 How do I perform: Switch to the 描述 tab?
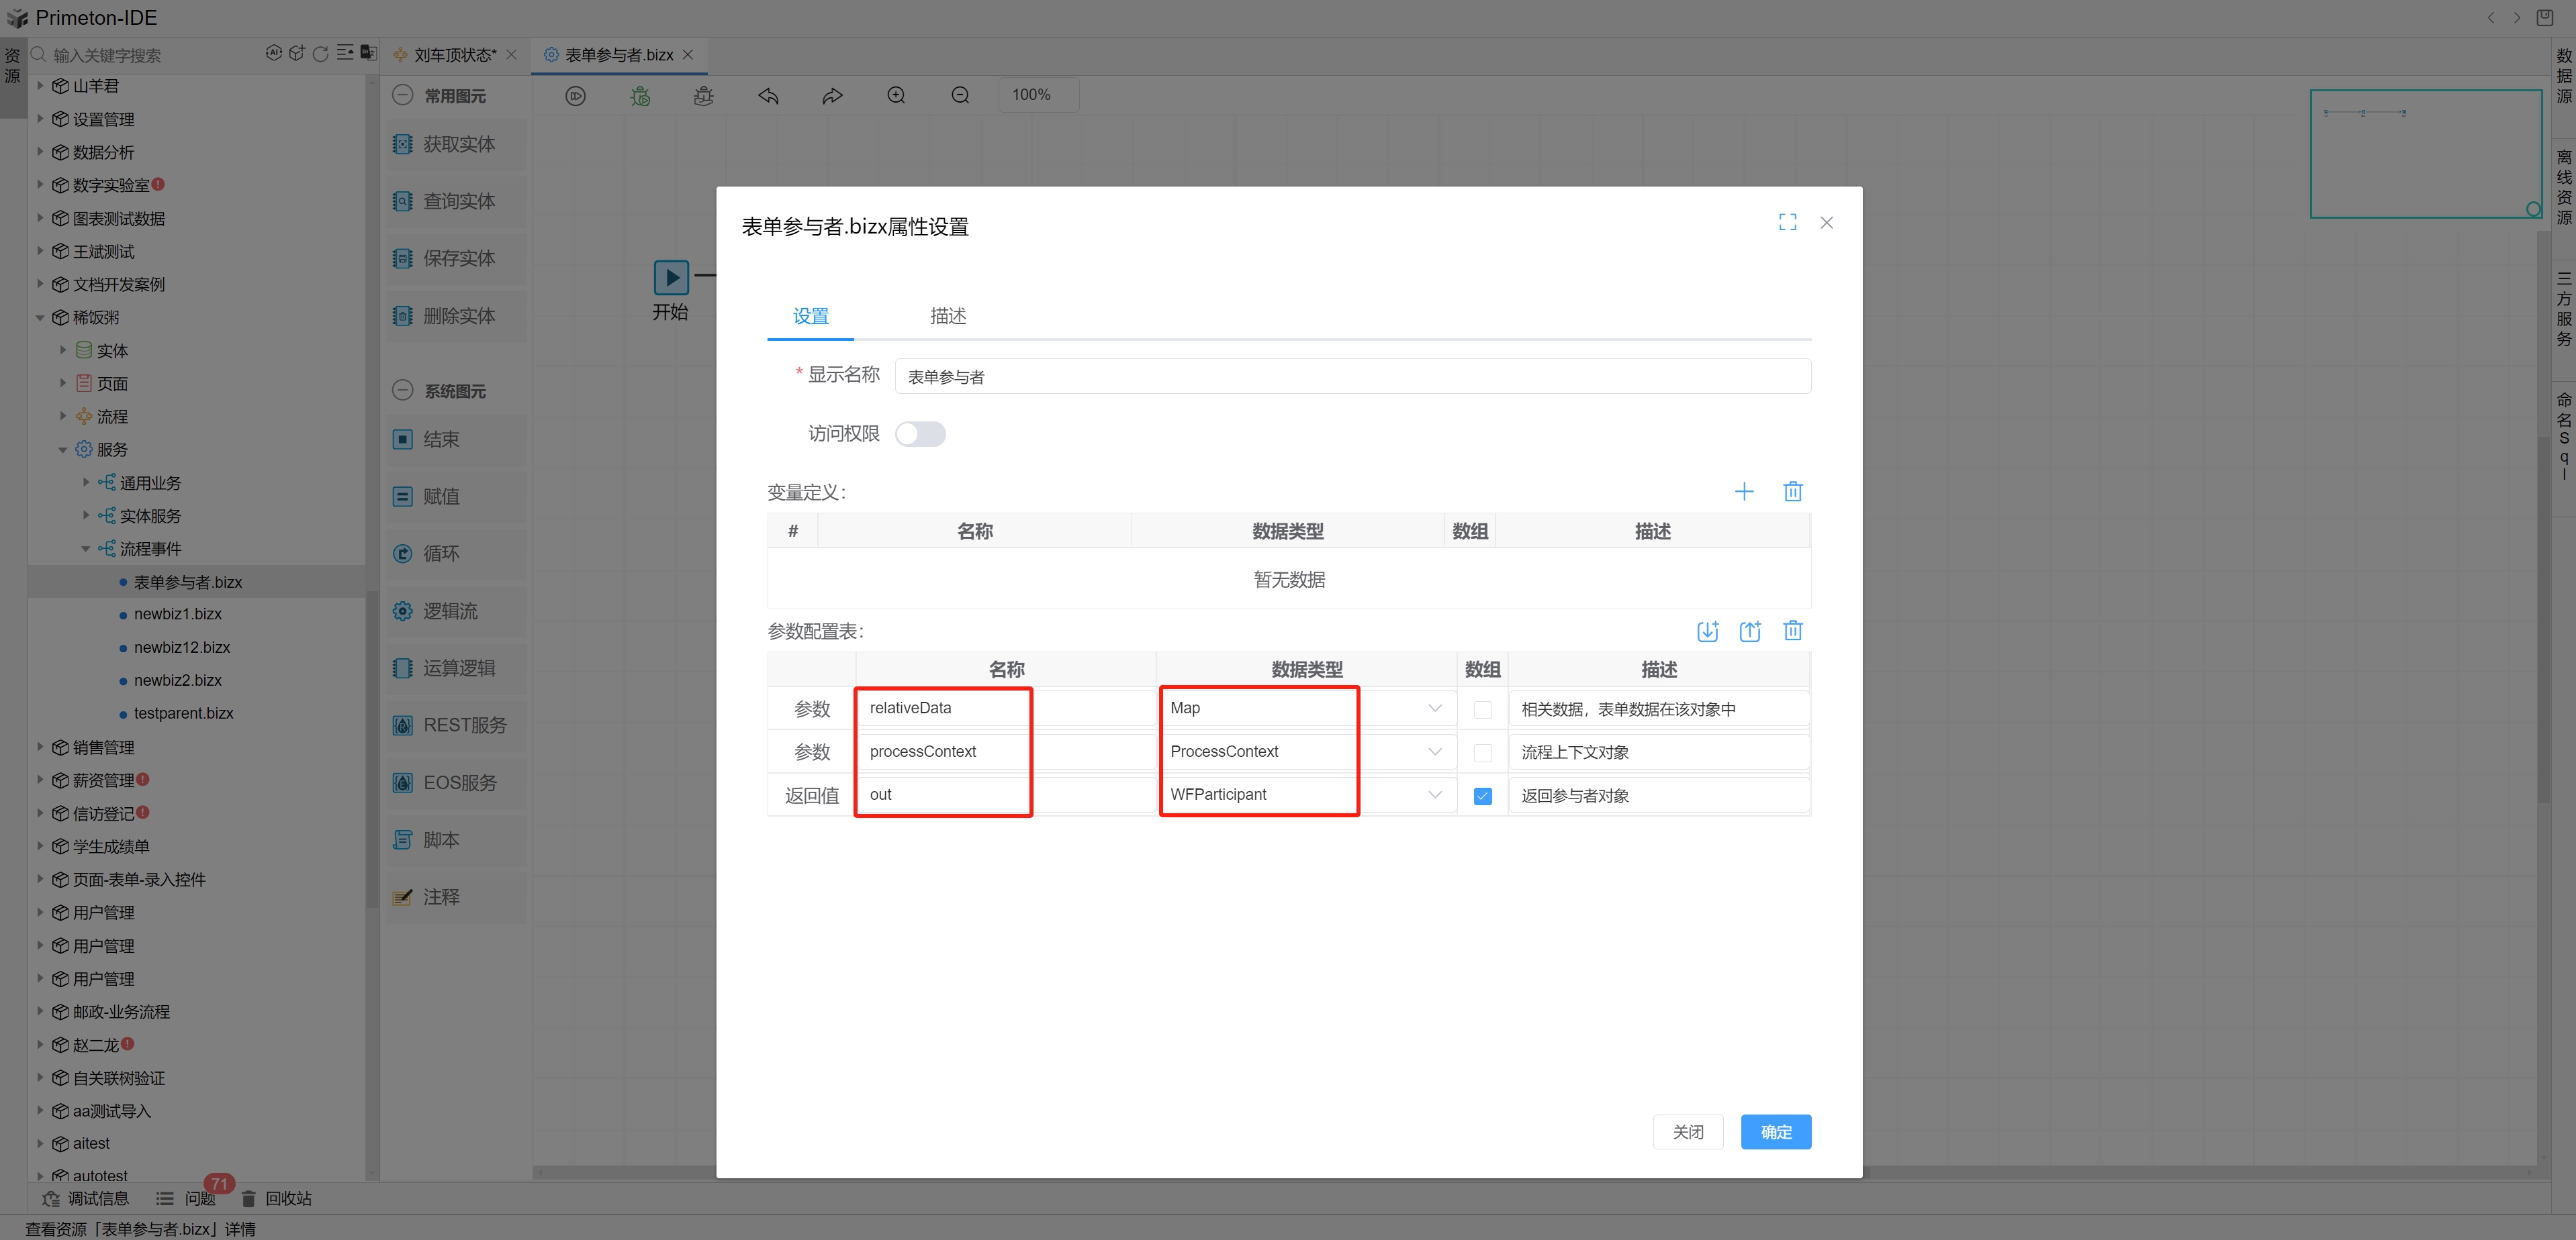coord(947,317)
